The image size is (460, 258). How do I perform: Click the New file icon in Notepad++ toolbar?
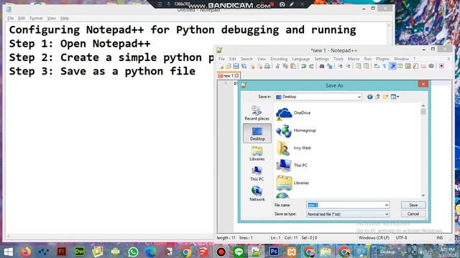click(x=221, y=67)
